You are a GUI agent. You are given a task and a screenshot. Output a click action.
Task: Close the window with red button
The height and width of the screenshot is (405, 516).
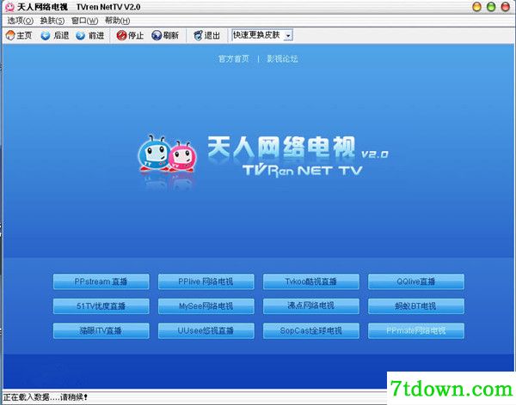point(505,7)
